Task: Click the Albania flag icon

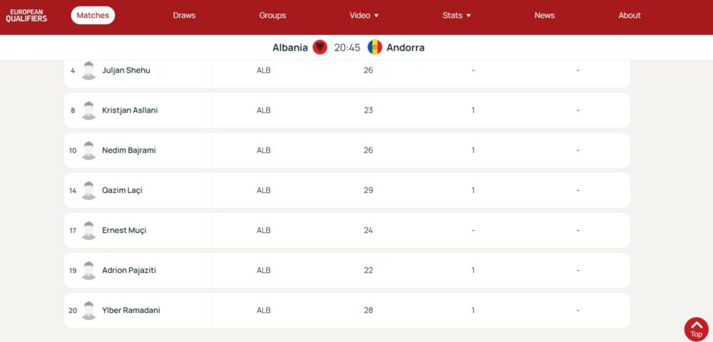Action: click(x=320, y=48)
